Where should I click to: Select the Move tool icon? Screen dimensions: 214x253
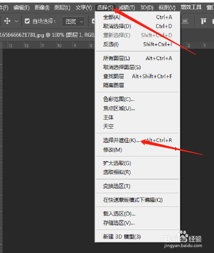[x=7, y=21]
